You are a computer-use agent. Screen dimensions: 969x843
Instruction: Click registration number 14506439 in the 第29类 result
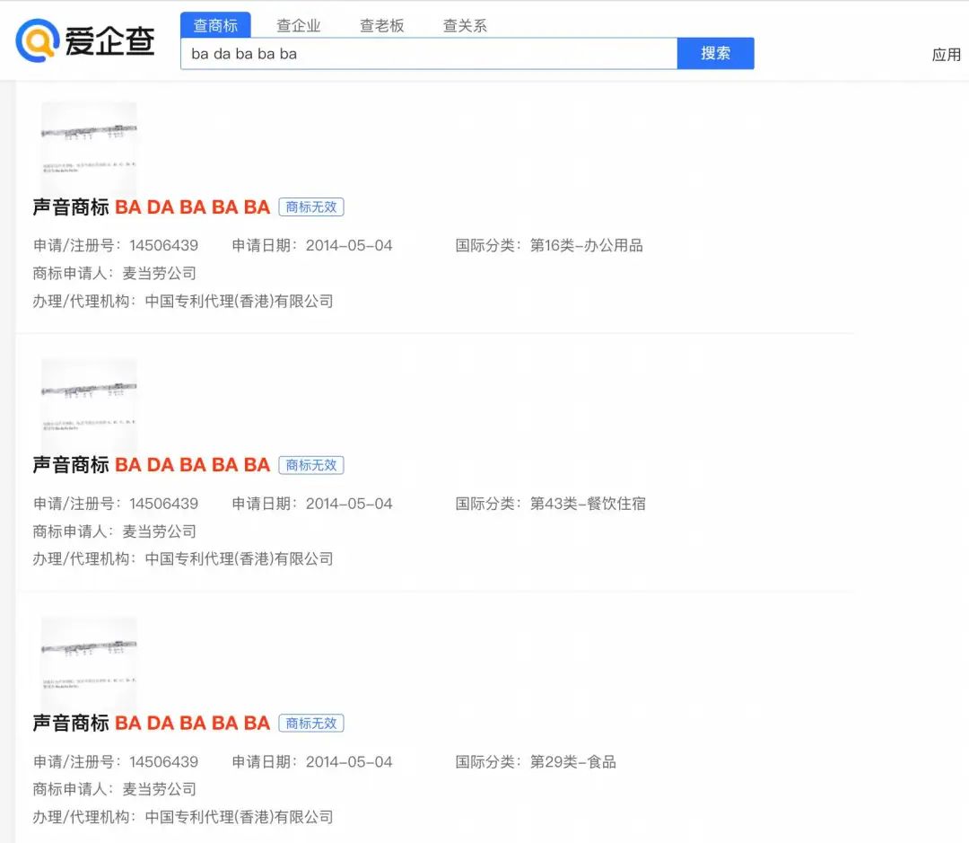tap(164, 760)
